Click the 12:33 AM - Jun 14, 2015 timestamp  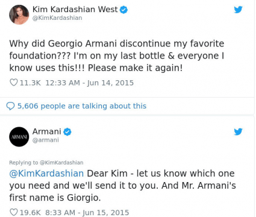89,83
